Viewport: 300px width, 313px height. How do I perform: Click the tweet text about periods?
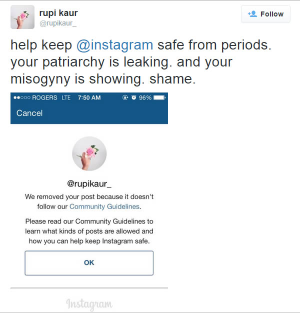click(x=140, y=62)
